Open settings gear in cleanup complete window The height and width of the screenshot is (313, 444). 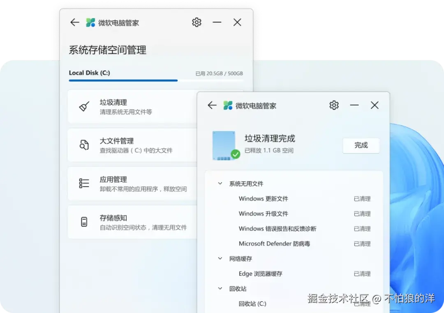click(334, 105)
